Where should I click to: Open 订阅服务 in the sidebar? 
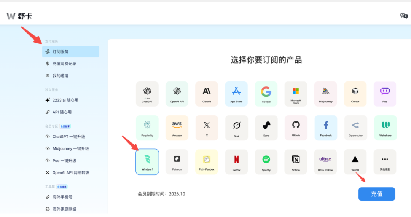coord(71,52)
